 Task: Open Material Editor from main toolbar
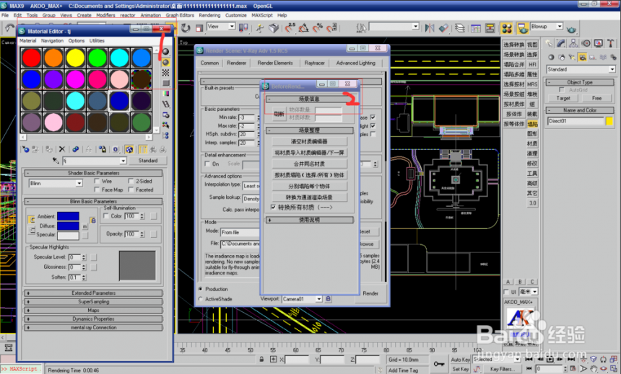tap(506, 27)
